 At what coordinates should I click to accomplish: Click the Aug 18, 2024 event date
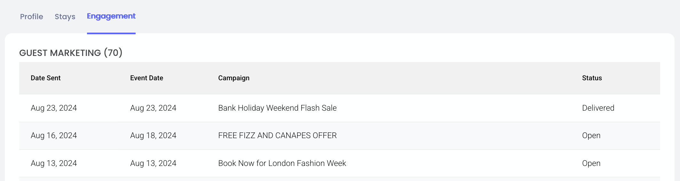click(x=153, y=136)
